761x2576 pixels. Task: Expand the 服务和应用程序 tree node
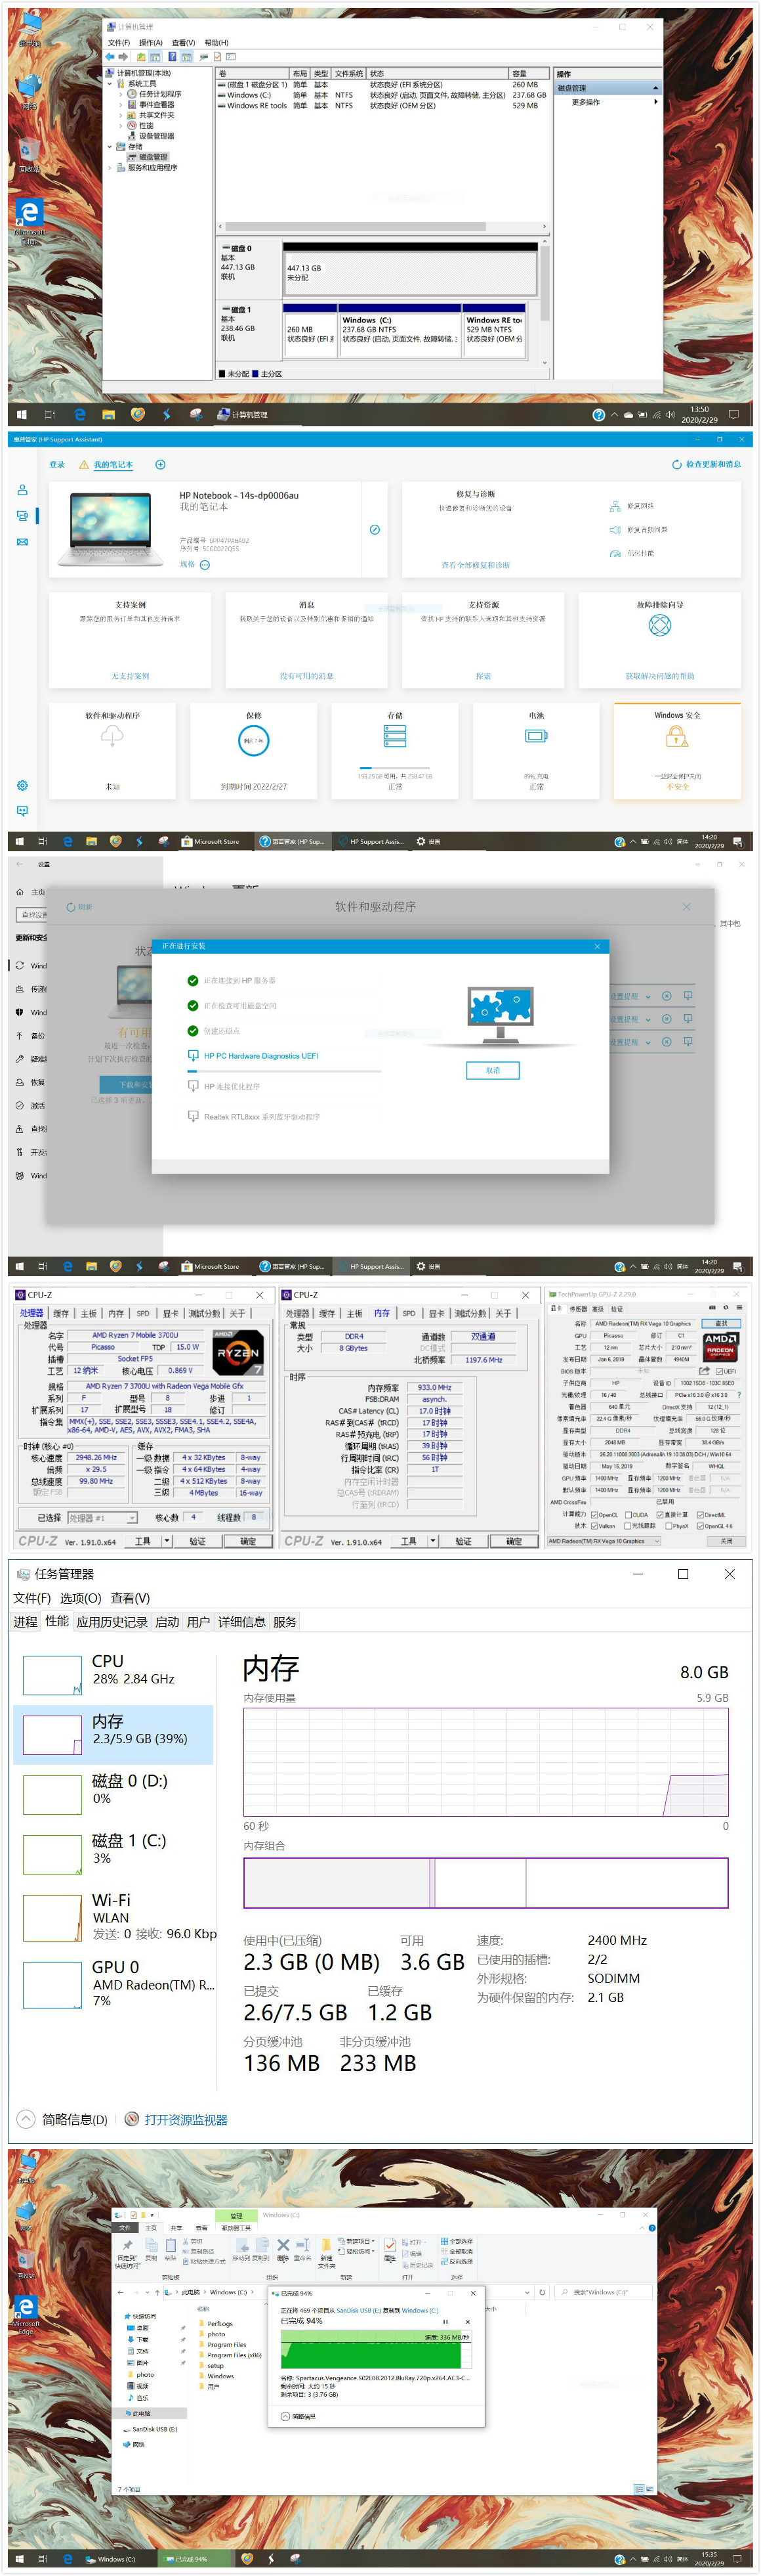pos(110,167)
